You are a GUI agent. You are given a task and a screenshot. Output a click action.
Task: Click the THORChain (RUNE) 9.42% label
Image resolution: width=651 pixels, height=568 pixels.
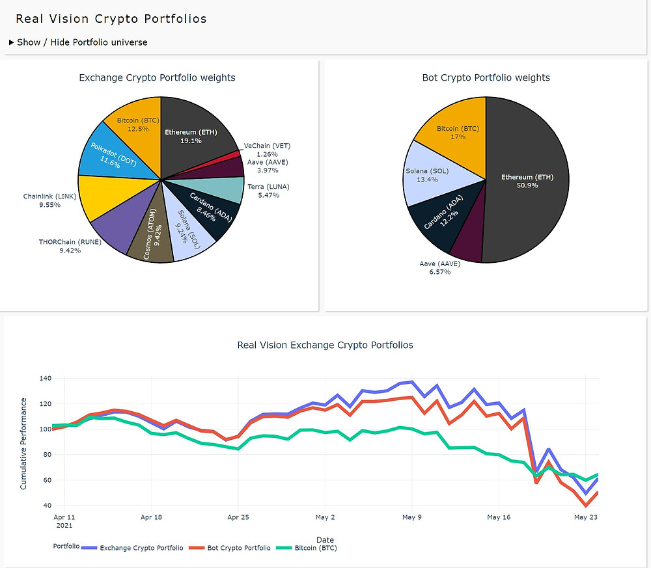point(70,246)
